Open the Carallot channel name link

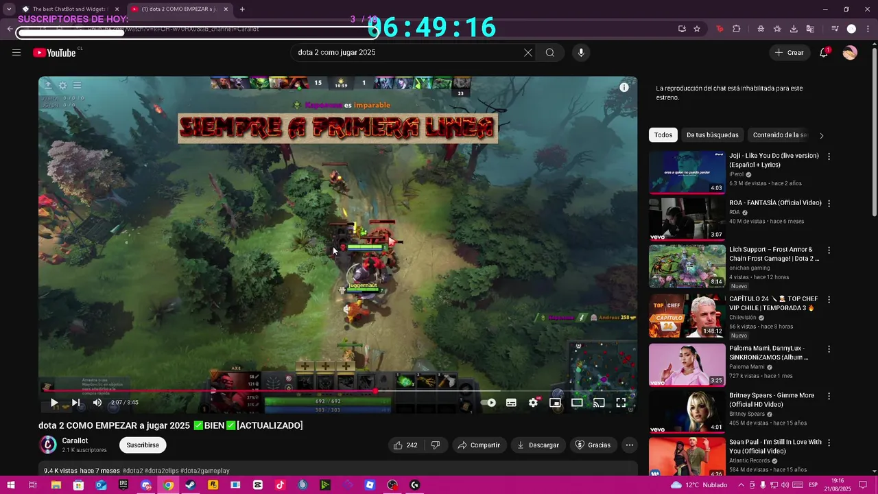click(75, 440)
